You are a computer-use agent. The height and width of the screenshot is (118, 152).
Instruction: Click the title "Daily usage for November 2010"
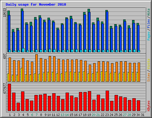[x=36, y=4]
